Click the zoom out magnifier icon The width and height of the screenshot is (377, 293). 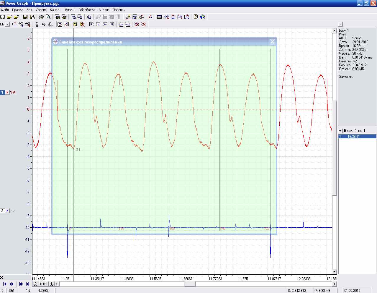coord(21,24)
